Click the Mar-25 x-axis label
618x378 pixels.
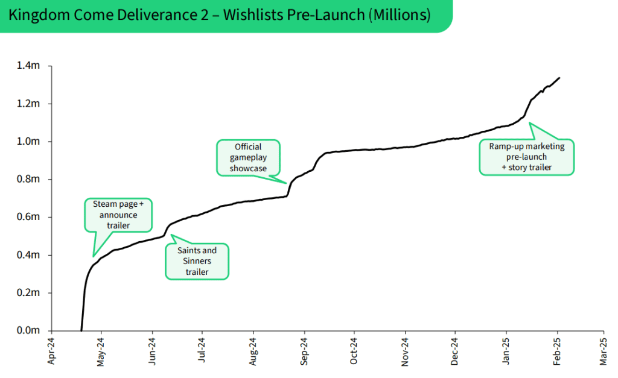[x=604, y=351]
